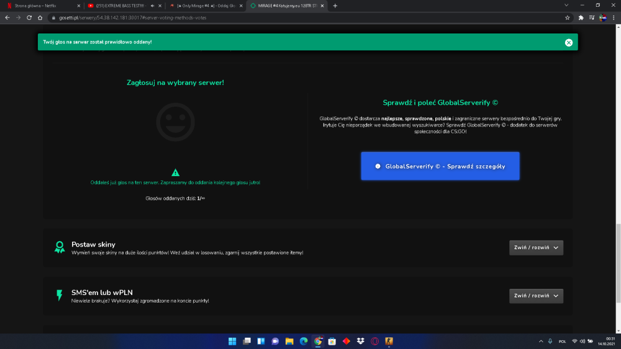
Task: Show hidden system tray icons
Action: point(541,342)
